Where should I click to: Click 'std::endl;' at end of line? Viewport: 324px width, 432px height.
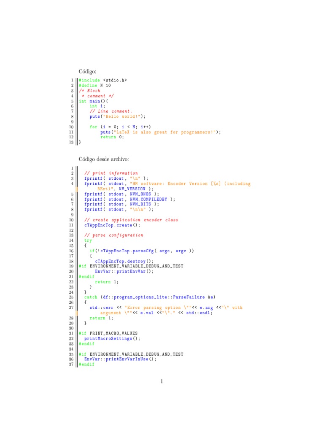coord(199,313)
